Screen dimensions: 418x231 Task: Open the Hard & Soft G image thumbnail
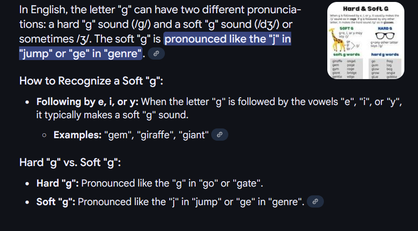tap(366, 41)
